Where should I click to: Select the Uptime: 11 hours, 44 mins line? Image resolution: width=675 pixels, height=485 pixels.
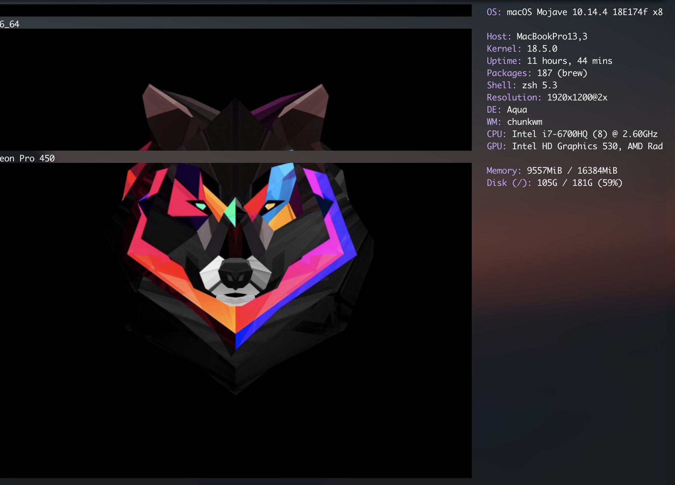549,61
